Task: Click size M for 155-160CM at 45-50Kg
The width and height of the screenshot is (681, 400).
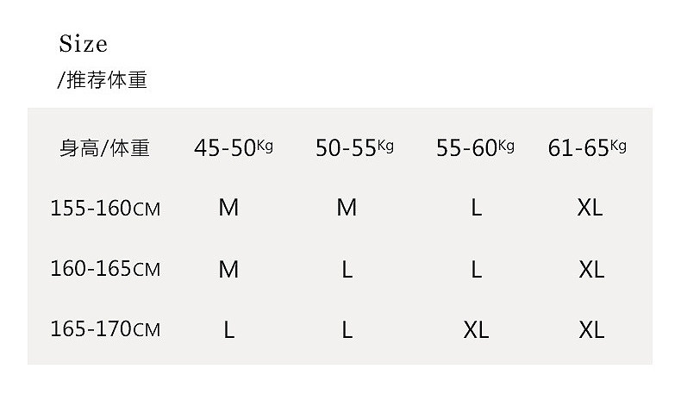Action: [228, 208]
